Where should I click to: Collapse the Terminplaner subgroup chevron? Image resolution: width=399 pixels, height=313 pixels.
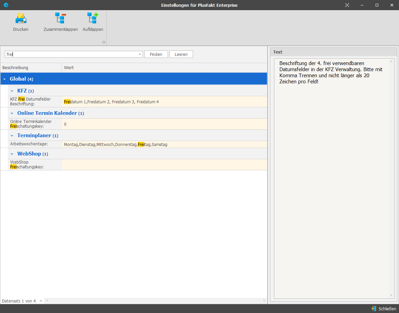point(12,135)
